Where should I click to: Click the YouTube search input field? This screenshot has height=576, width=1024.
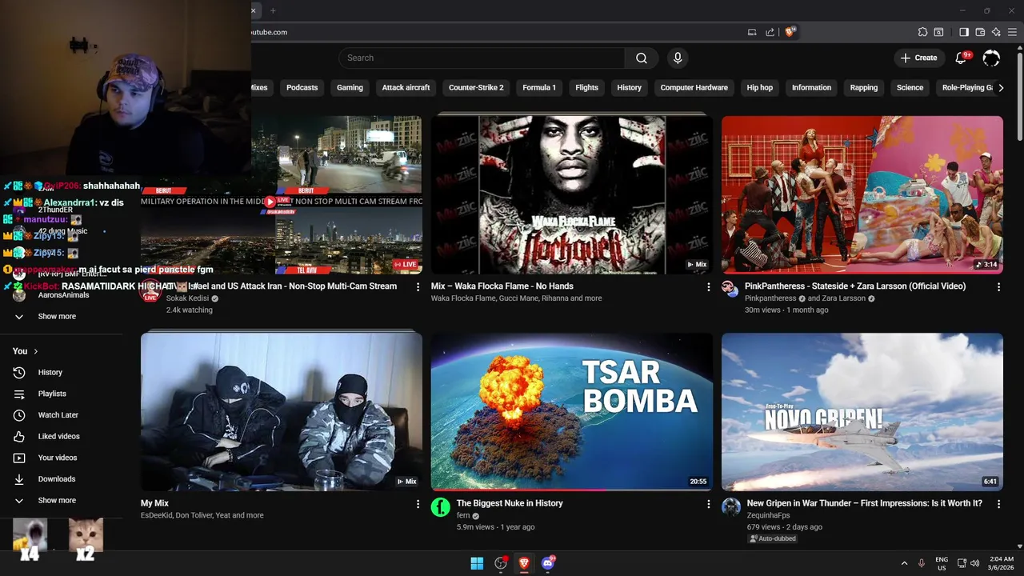click(482, 58)
